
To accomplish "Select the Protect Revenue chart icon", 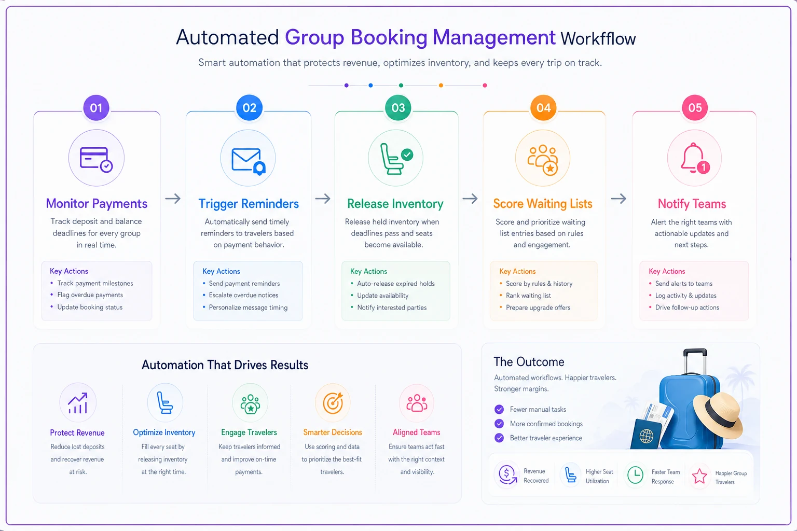I will (78, 402).
